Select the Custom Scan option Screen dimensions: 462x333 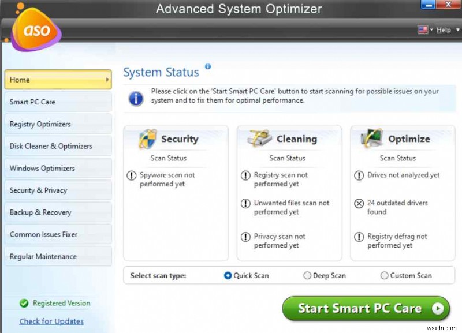point(383,276)
